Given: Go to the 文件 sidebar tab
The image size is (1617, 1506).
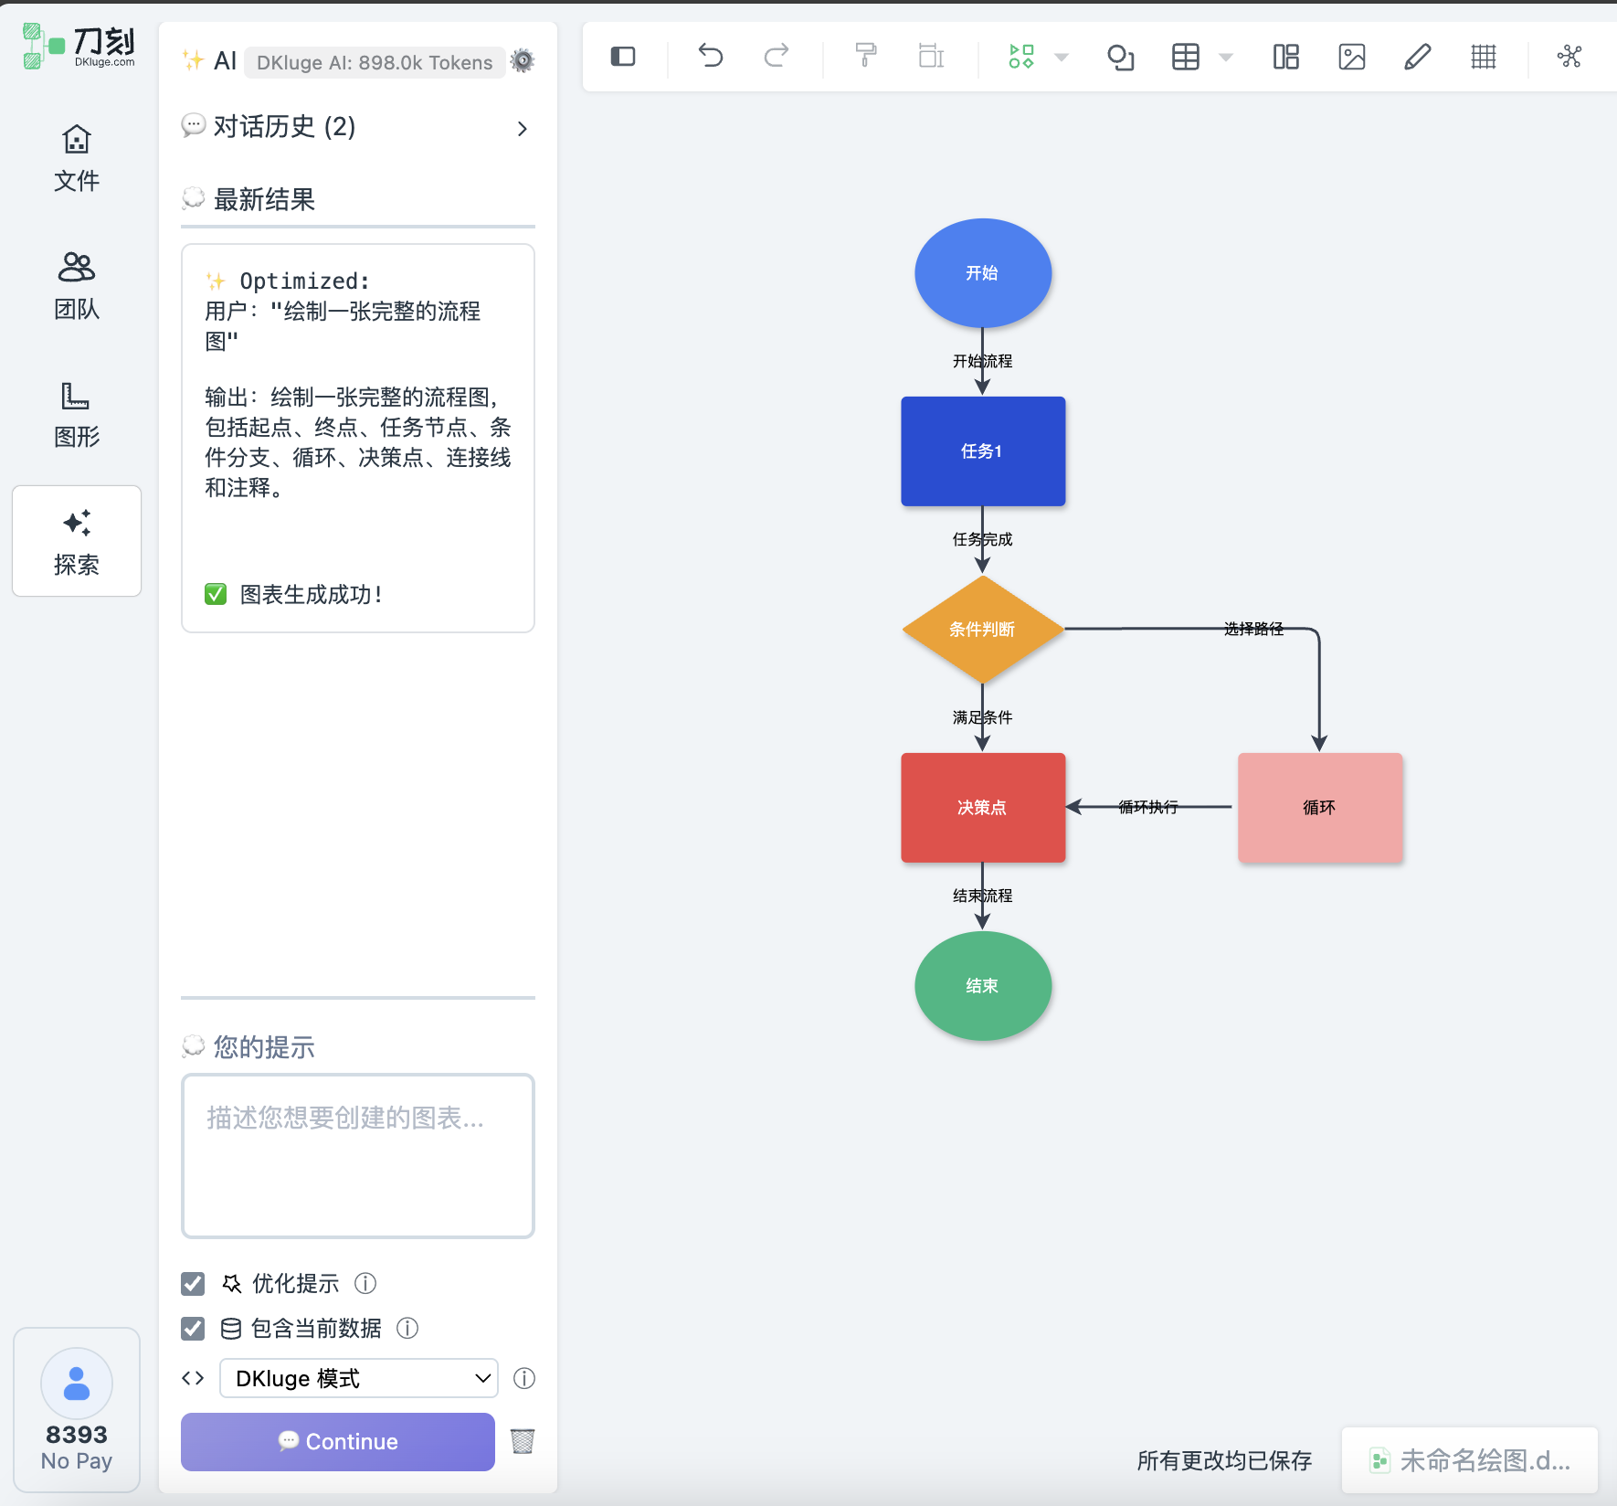Looking at the screenshot, I should [x=77, y=159].
